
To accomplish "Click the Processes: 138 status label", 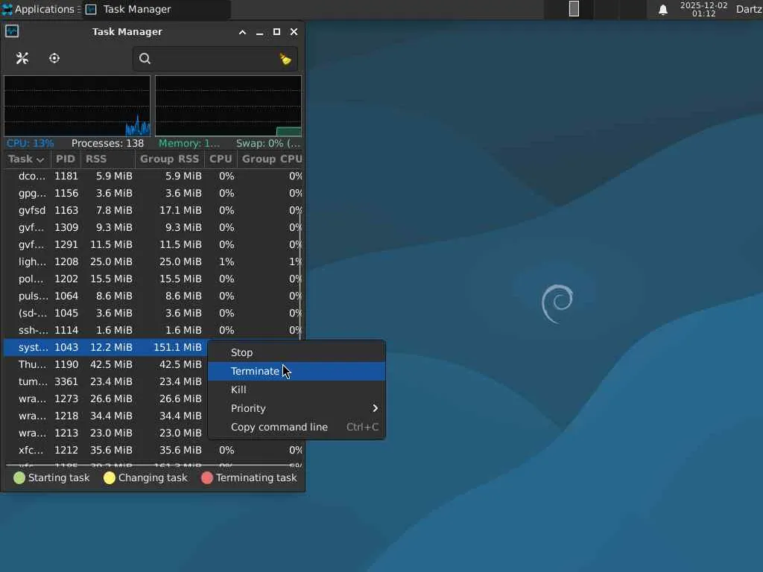I will click(107, 144).
